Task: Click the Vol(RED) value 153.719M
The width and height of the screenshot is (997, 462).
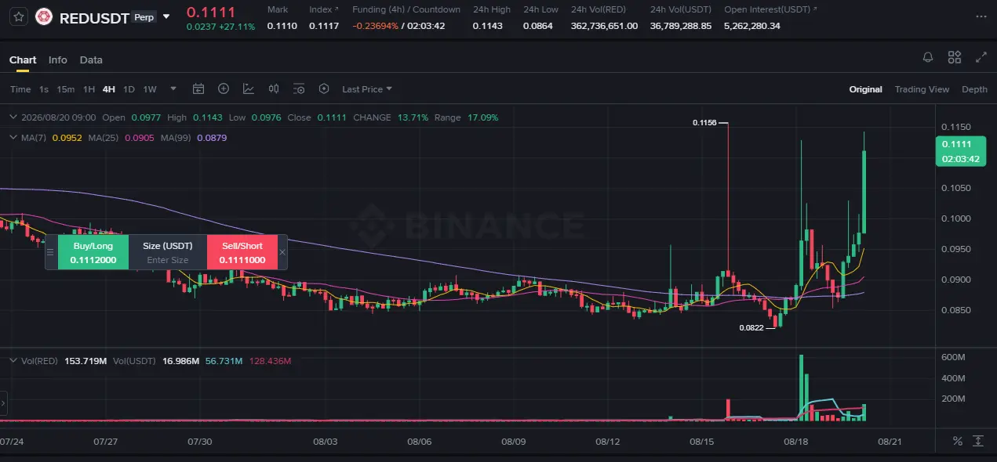Action: click(x=86, y=361)
